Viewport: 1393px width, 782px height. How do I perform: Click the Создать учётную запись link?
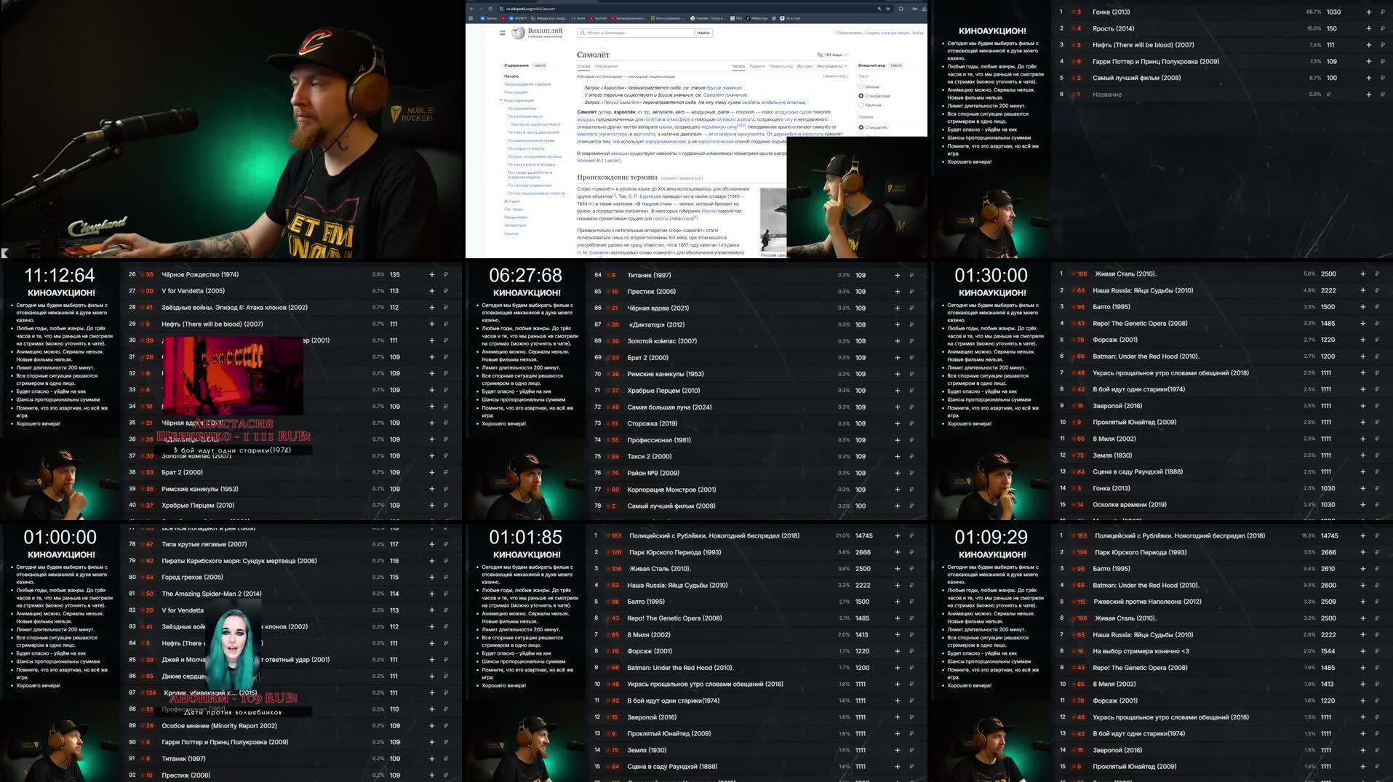887,33
